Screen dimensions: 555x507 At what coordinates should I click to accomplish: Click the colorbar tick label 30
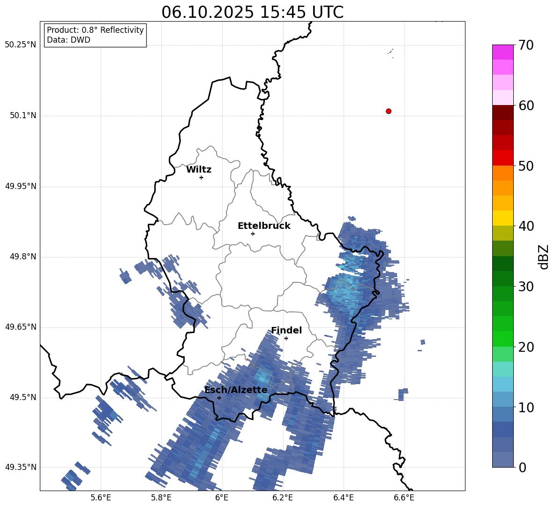coord(526,286)
